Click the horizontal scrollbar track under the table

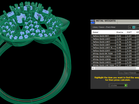click(x=115, y=68)
